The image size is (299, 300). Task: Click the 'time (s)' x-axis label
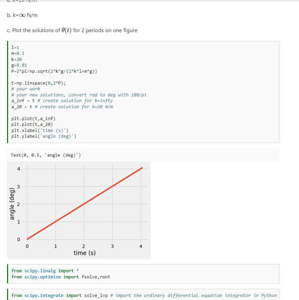click(x=85, y=253)
